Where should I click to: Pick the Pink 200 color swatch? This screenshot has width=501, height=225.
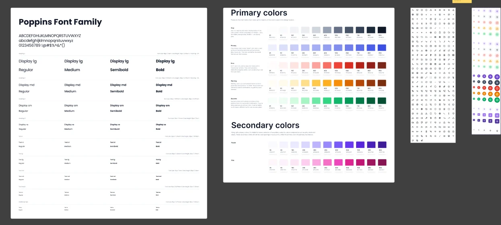pos(305,162)
